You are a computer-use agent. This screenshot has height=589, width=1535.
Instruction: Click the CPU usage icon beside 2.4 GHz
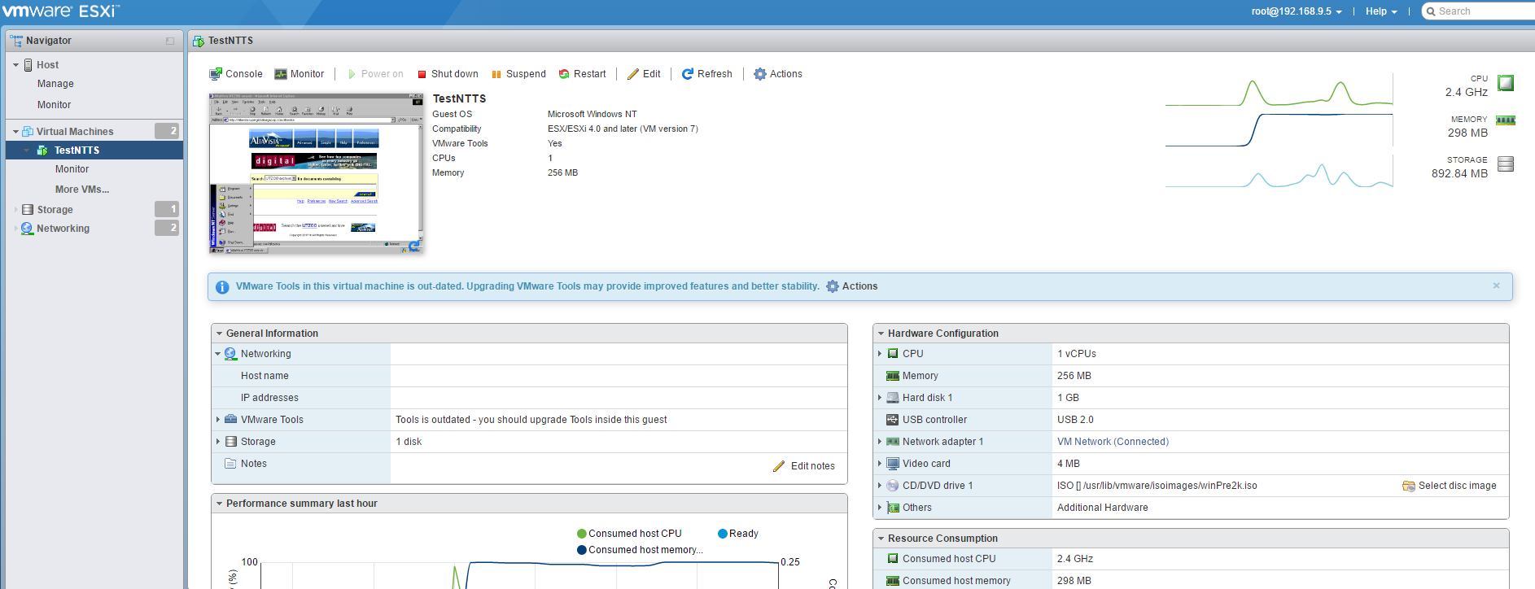1506,83
